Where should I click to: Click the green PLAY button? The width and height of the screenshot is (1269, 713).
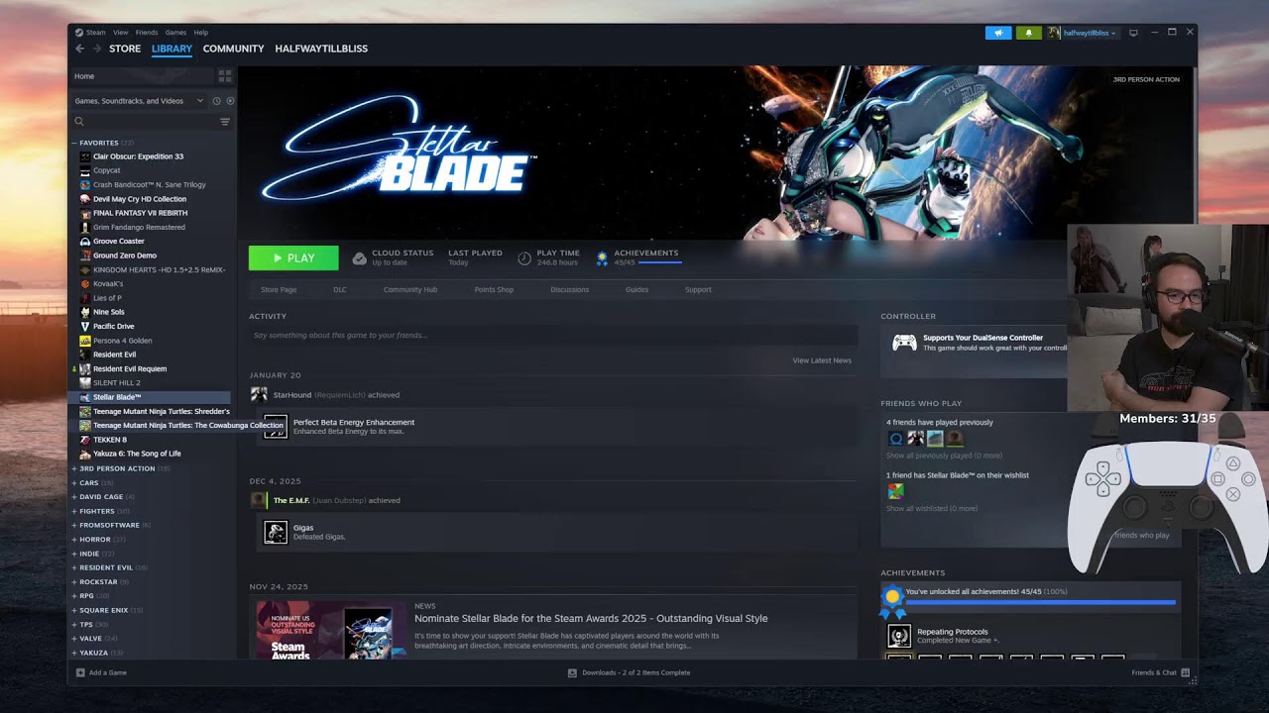(293, 257)
